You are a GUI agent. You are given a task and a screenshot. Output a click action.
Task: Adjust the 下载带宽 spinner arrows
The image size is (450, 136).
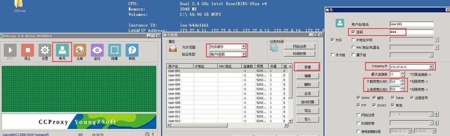(x=403, y=82)
